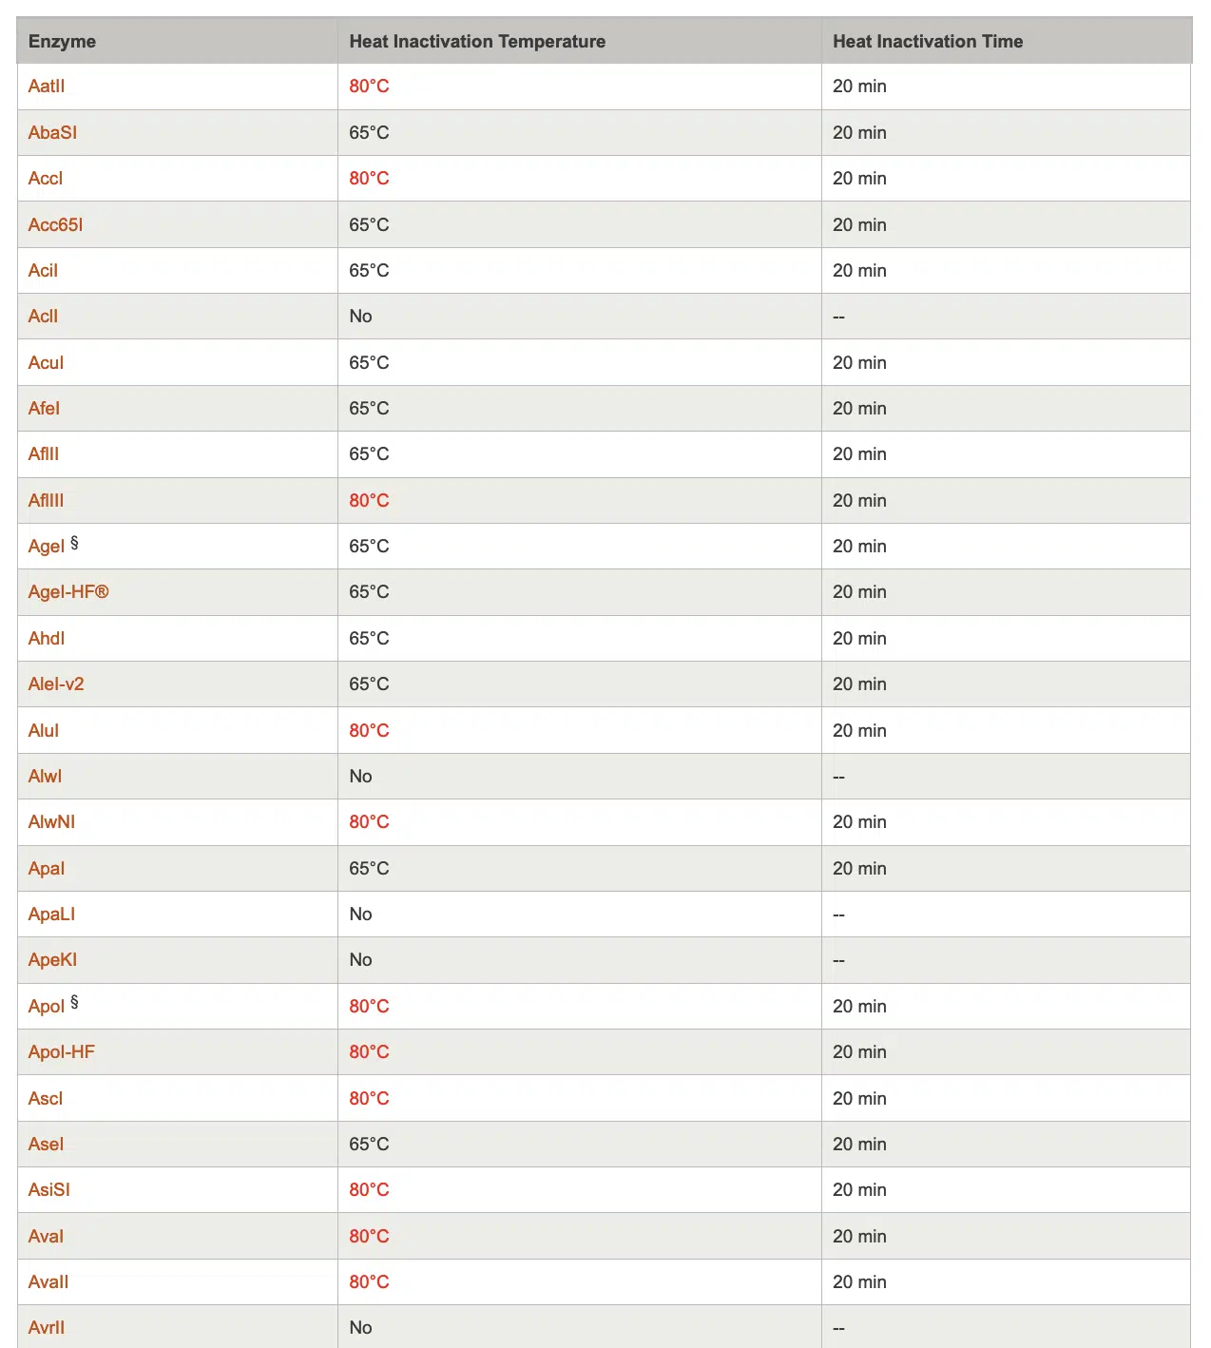
Task: Click the AbaSI enzyme link
Action: coord(52,133)
